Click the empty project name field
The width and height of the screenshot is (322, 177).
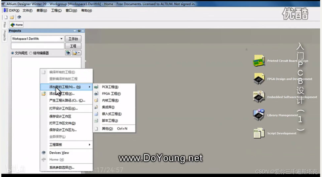coord(38,46)
